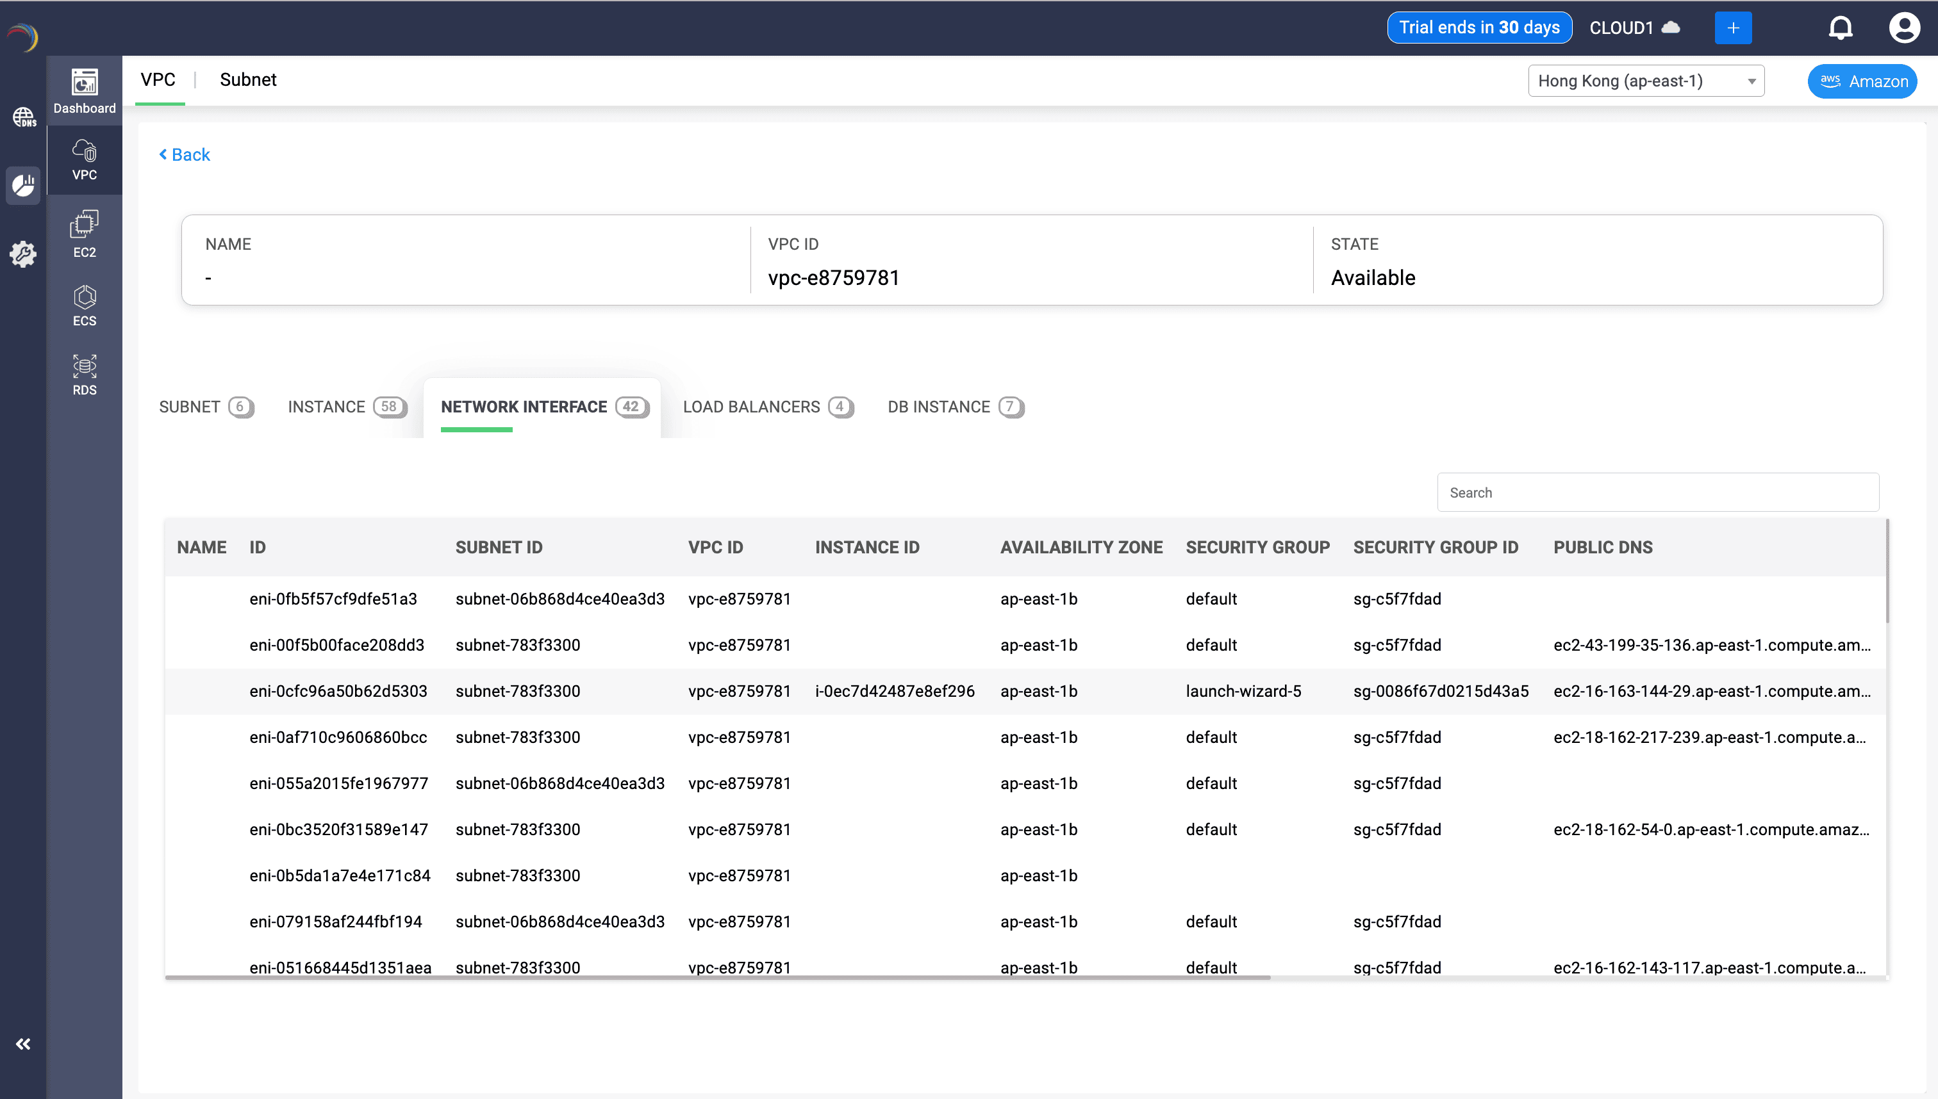Open the Hong Kong region dropdown
Image resolution: width=1938 pixels, height=1099 pixels.
1645,81
